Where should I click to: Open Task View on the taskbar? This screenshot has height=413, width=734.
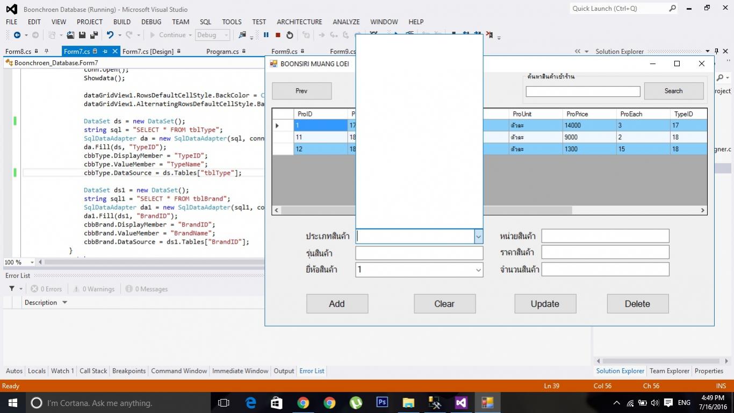click(224, 402)
